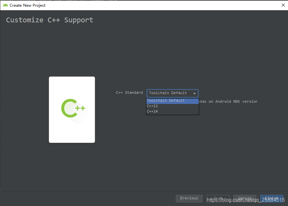Click the disabled Next button

coord(218,198)
